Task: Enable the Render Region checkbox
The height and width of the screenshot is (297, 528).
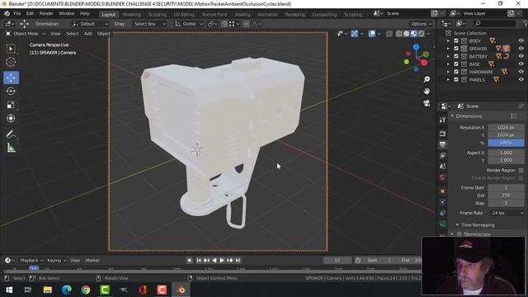Action: [521, 171]
